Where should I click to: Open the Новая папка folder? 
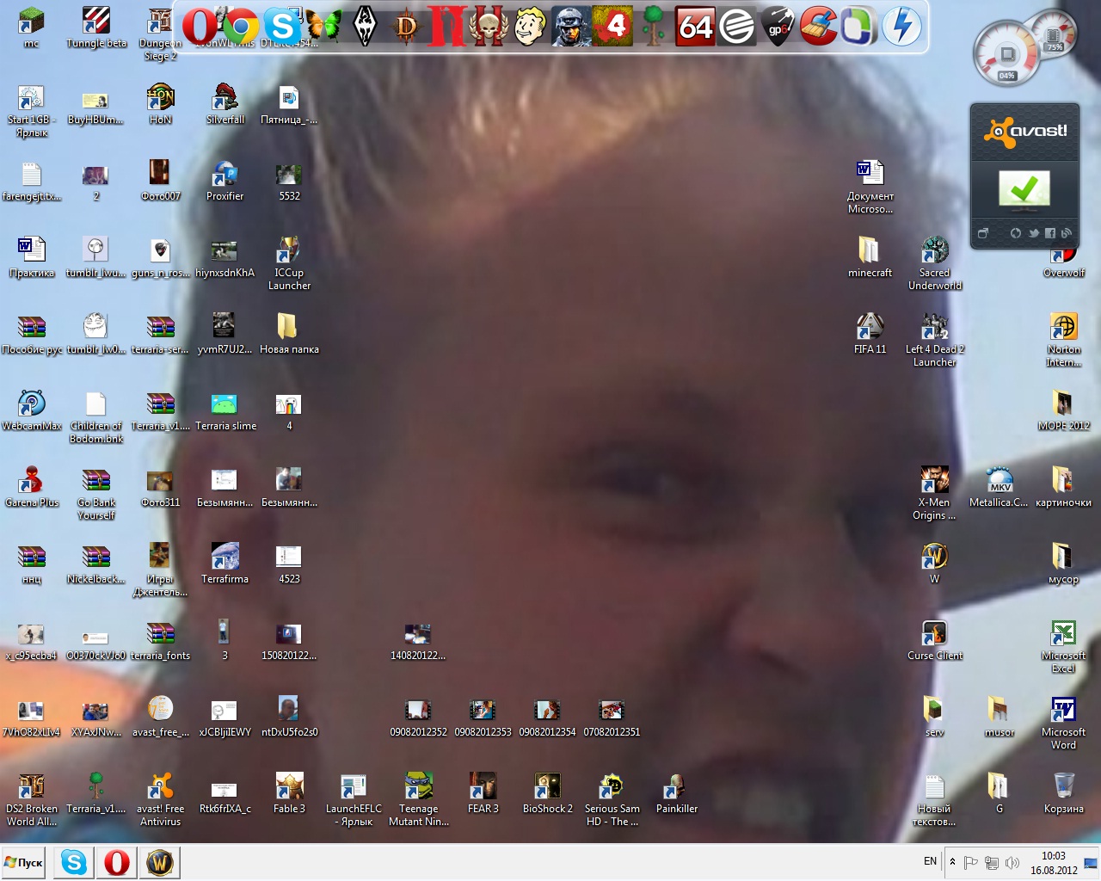(x=289, y=335)
